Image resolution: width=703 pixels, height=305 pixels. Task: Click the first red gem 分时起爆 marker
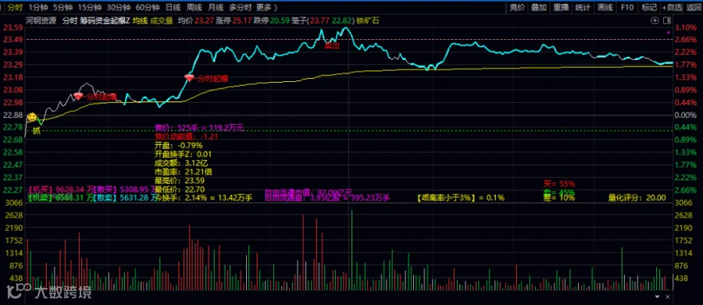click(78, 96)
